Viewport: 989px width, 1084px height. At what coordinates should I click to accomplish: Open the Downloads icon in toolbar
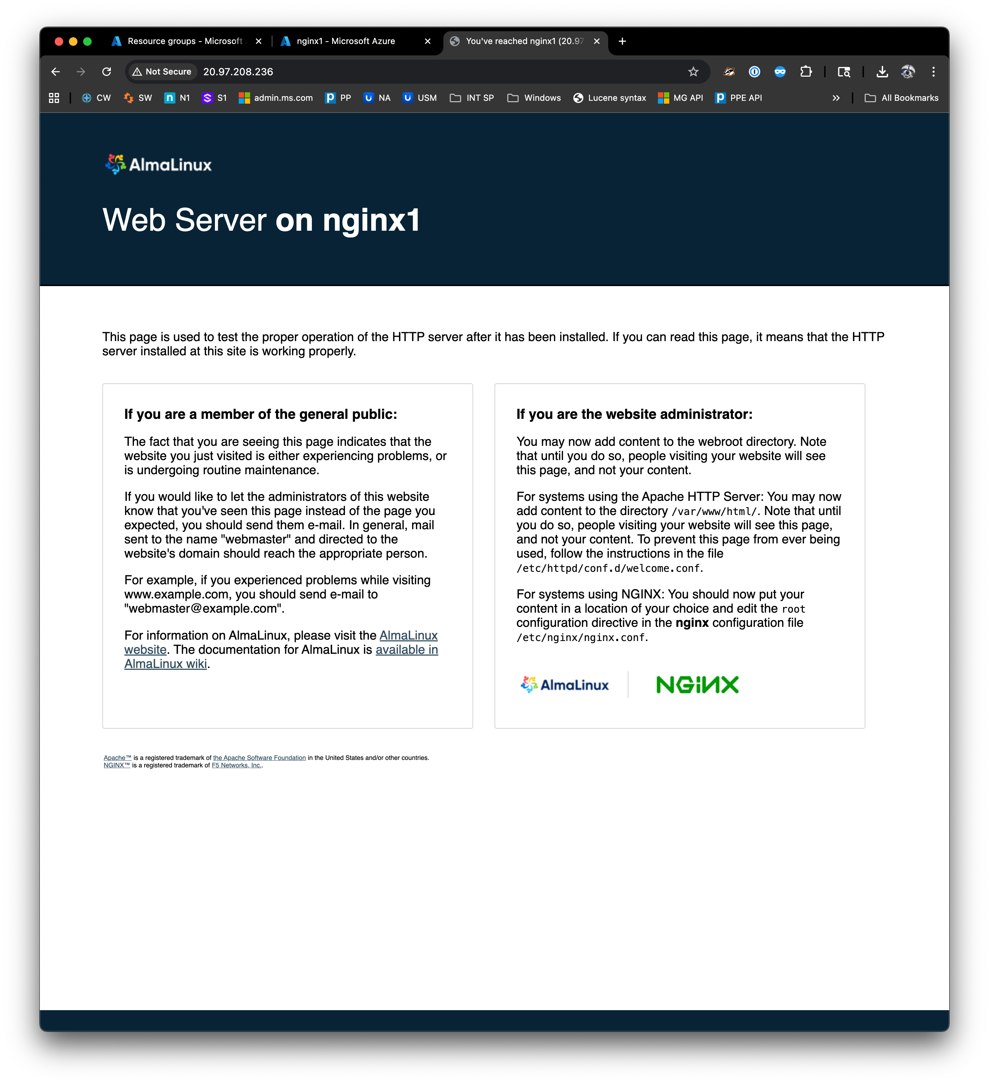click(x=882, y=71)
